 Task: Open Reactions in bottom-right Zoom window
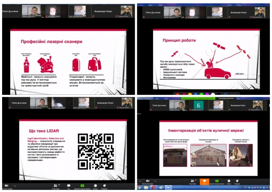237,182
